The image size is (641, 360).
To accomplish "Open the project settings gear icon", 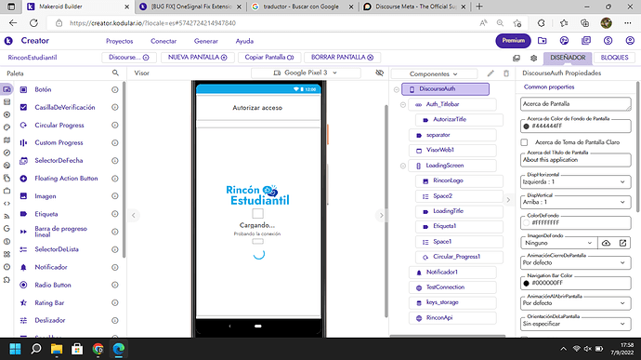I will (533, 58).
